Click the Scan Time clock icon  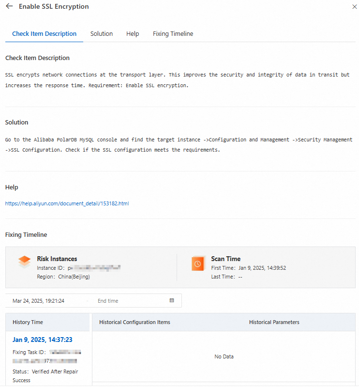(x=198, y=263)
